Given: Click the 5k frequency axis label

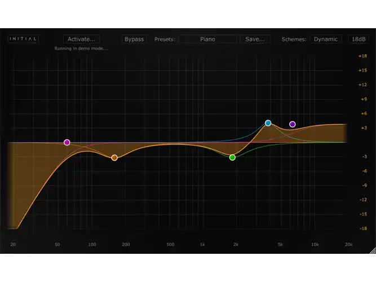Looking at the screenshot, I should pyautogui.click(x=280, y=245).
